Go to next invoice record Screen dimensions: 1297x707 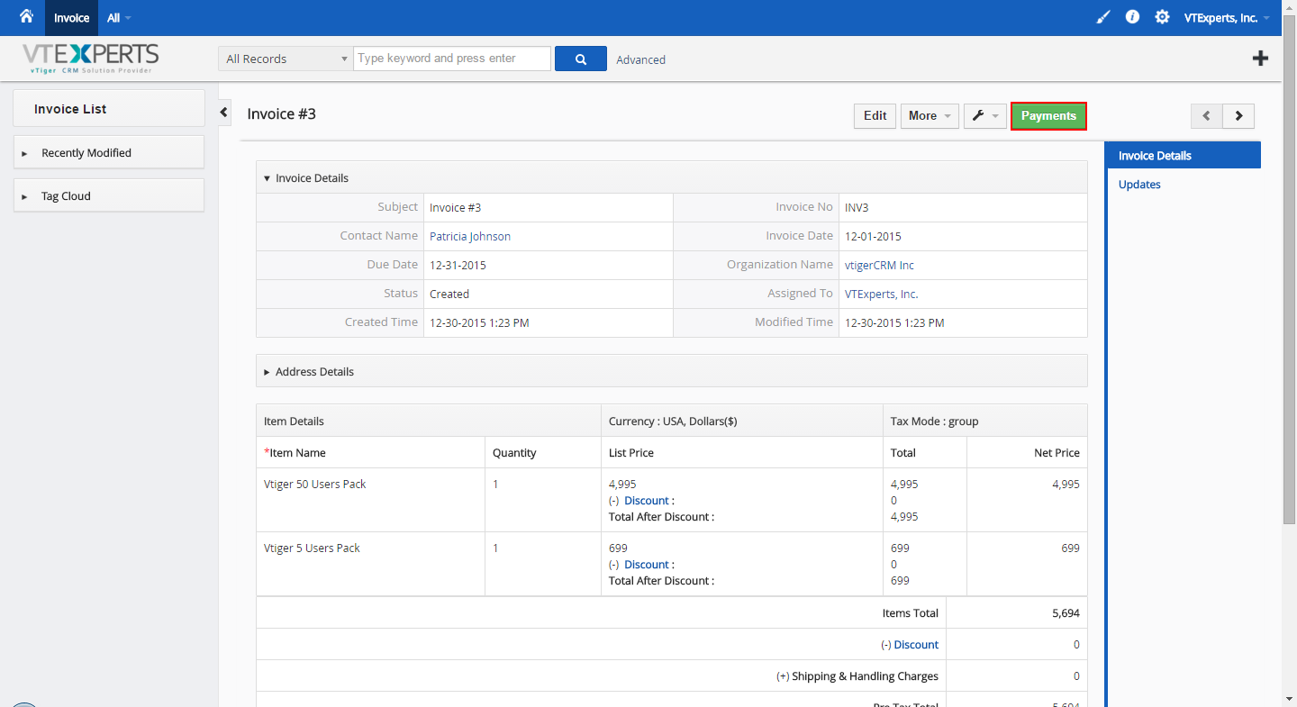(x=1238, y=115)
